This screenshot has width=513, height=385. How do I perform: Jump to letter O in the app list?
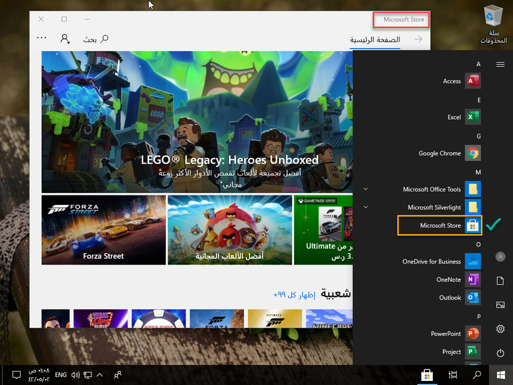478,244
